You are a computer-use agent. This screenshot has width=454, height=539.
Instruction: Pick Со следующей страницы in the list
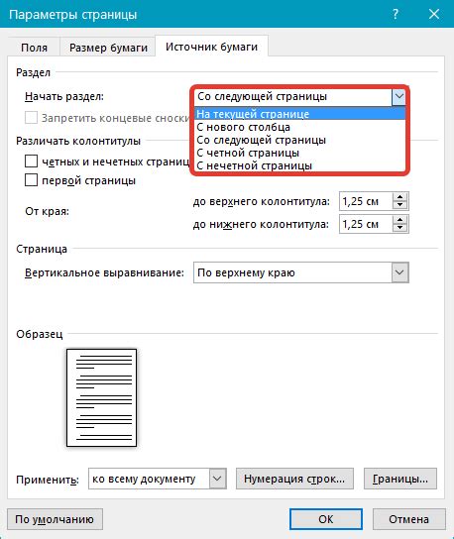300,141
